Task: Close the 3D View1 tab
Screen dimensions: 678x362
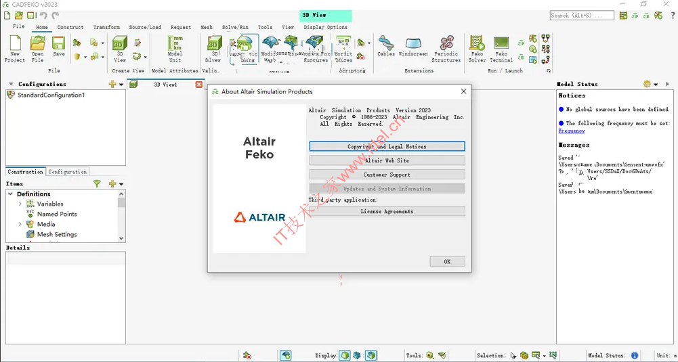Action: (x=199, y=84)
